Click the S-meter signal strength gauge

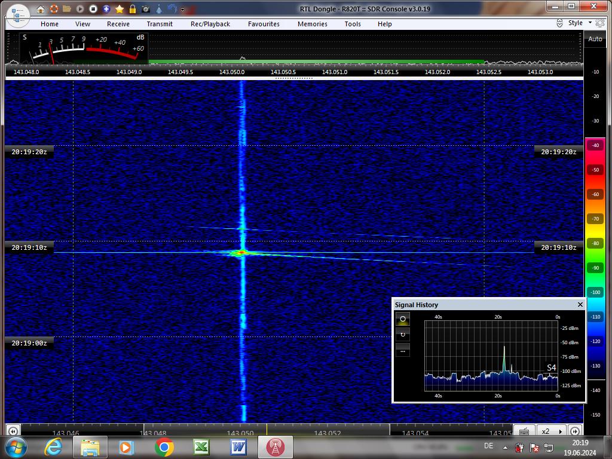click(84, 48)
